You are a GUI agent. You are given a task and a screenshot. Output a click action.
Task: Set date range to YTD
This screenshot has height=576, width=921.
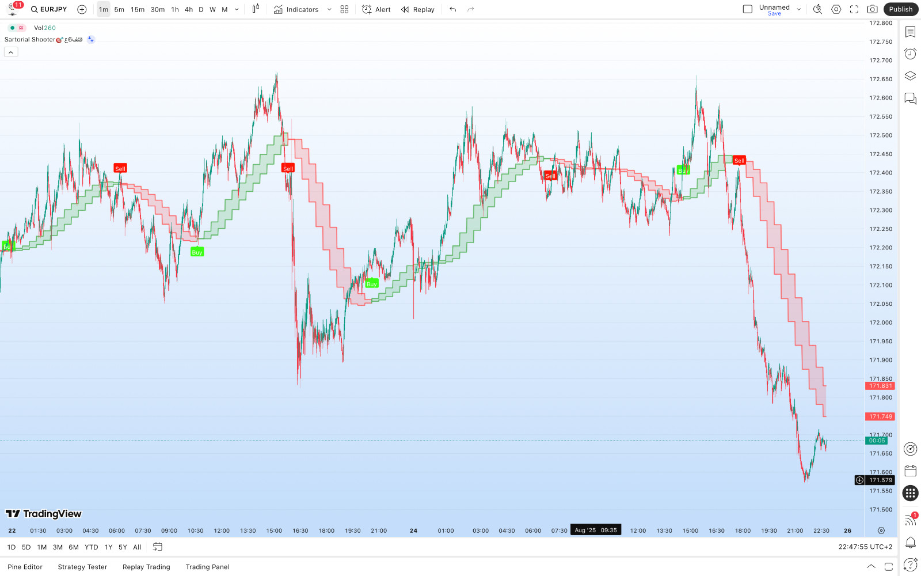[92, 547]
